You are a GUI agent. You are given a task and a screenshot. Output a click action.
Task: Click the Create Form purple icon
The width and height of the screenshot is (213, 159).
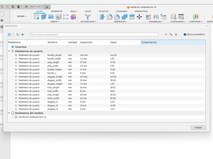click(x=73, y=17)
